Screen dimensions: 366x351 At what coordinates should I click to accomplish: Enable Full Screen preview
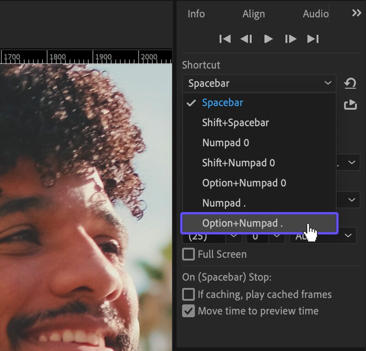pyautogui.click(x=188, y=254)
